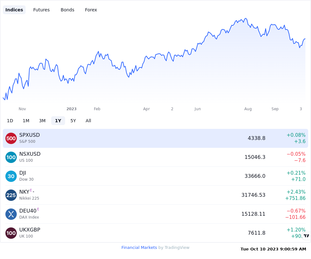This screenshot has height=259, width=311.
Task: Click the DAX Index description text
Action: (29, 217)
